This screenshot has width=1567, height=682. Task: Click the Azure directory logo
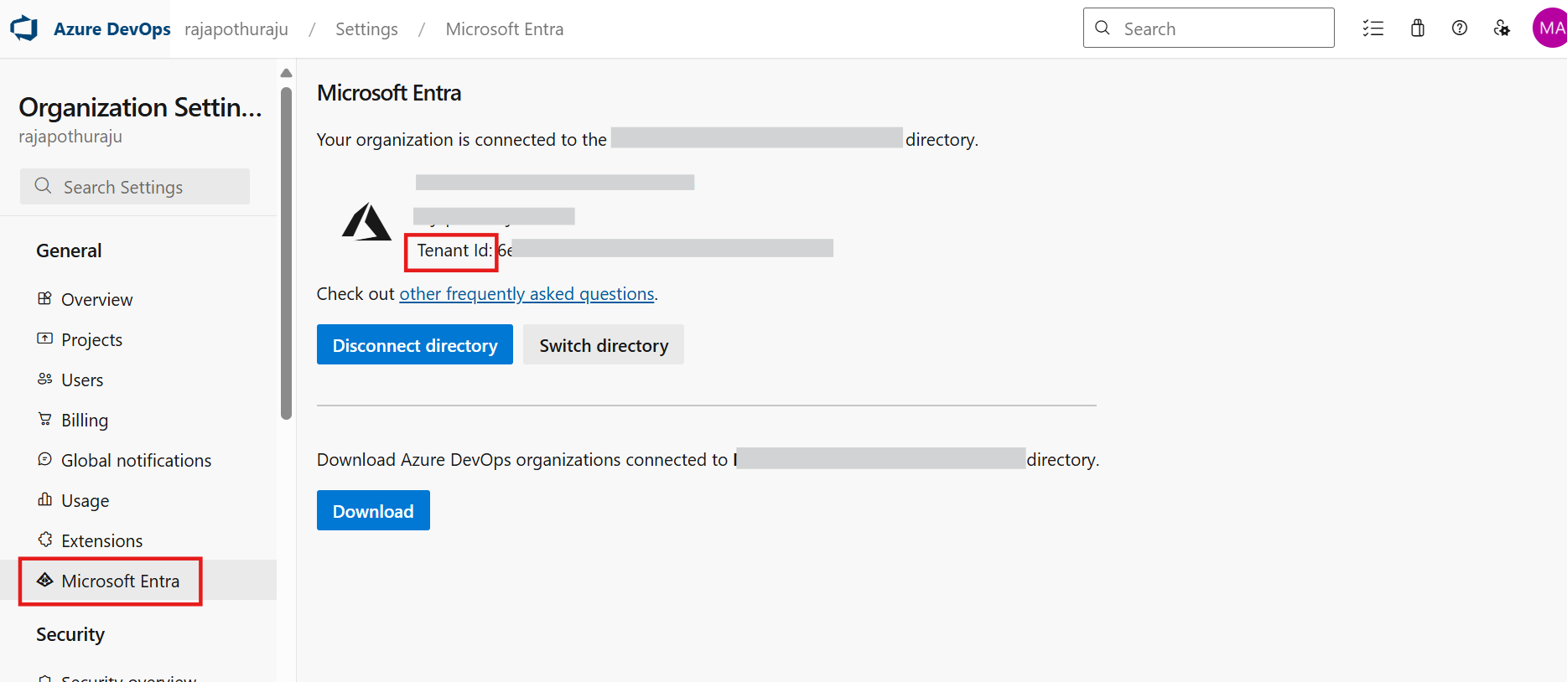click(x=366, y=222)
